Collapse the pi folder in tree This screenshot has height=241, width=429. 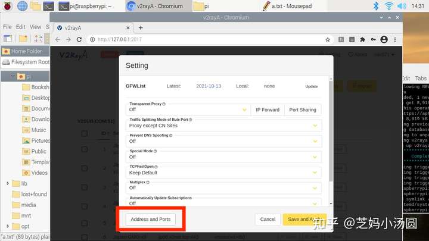[x=13, y=76]
